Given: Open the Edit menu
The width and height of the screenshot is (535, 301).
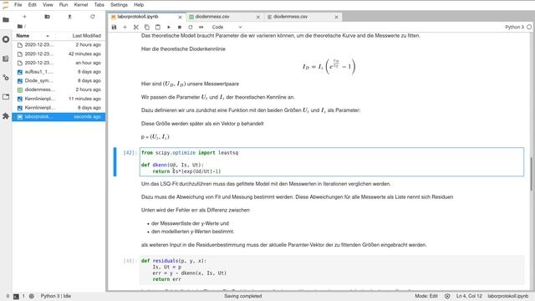Looking at the screenshot, I should tap(32, 5).
